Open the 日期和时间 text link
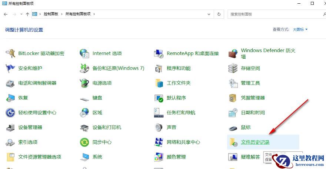This screenshot has height=169, width=326. (253, 113)
